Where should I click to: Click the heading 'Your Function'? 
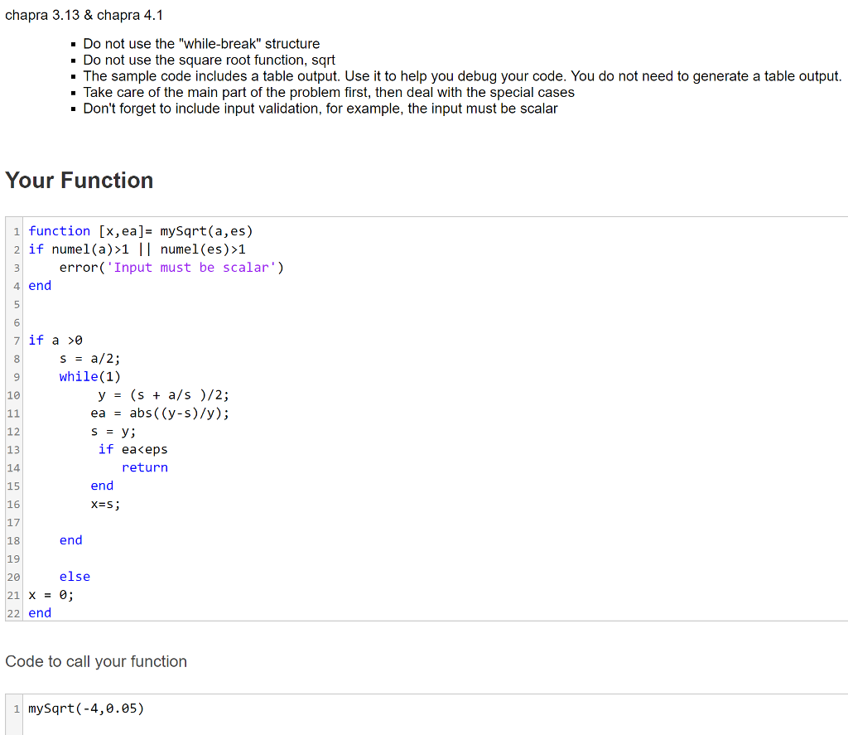(79, 181)
